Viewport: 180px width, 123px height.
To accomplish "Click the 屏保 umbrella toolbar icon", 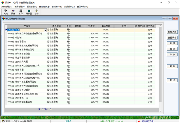I will [13, 11].
